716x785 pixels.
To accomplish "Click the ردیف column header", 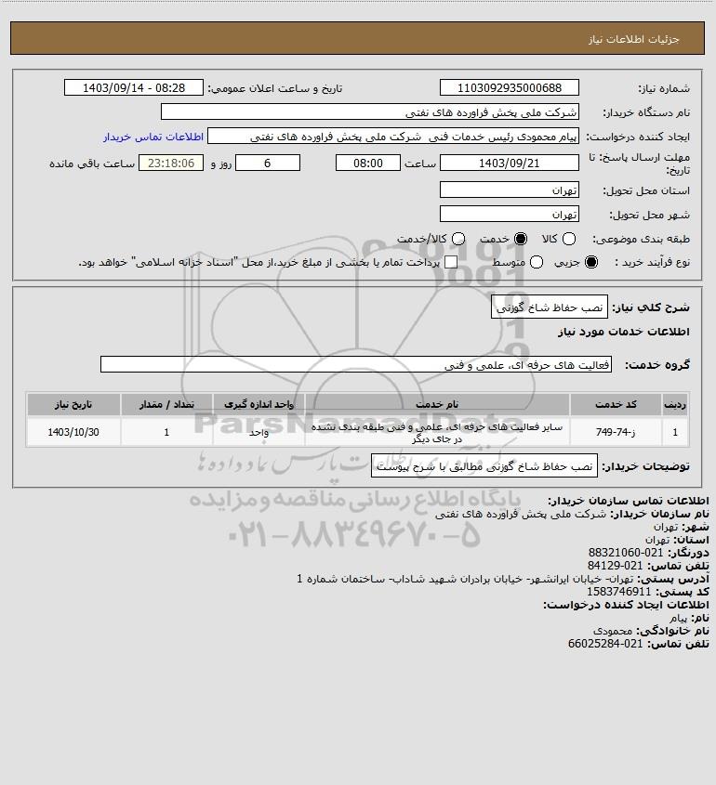I will 675,404.
